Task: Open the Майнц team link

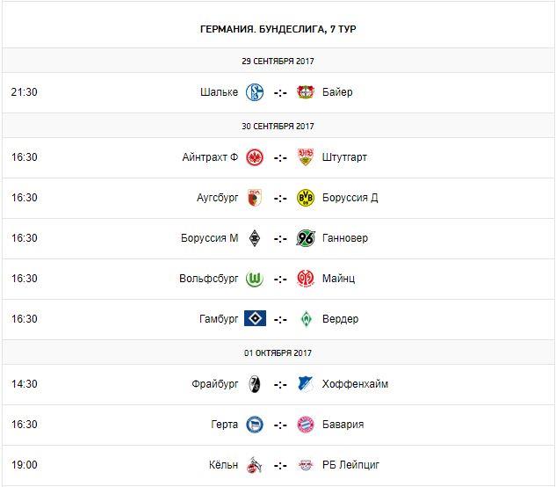Action: click(338, 279)
